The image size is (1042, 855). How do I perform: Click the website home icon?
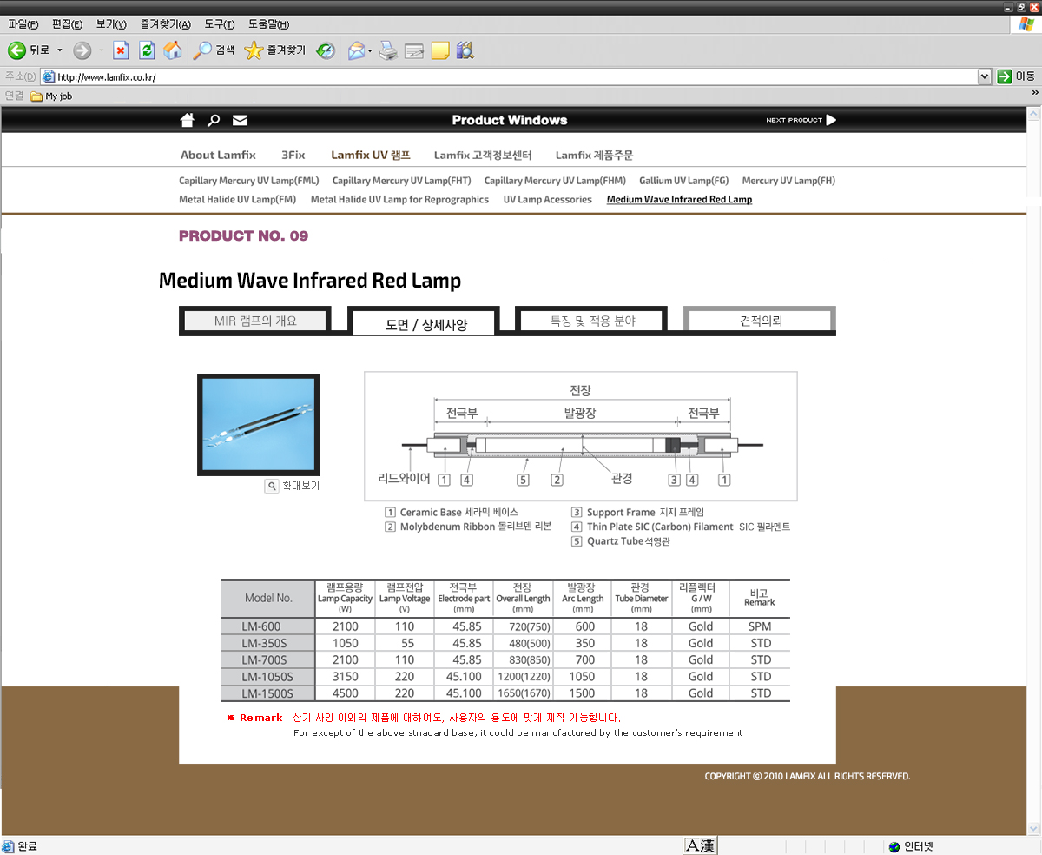187,120
